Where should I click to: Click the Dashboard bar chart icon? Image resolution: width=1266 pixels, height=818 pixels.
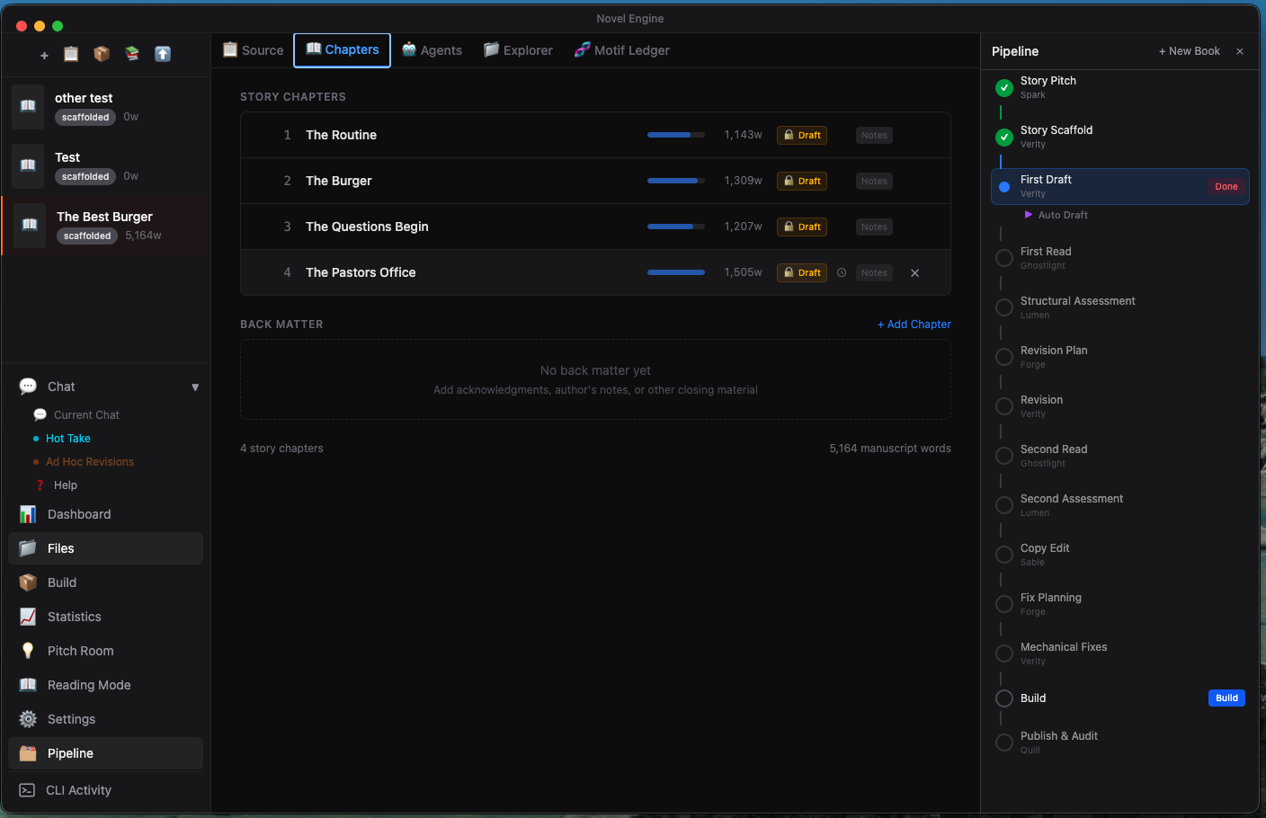(28, 514)
